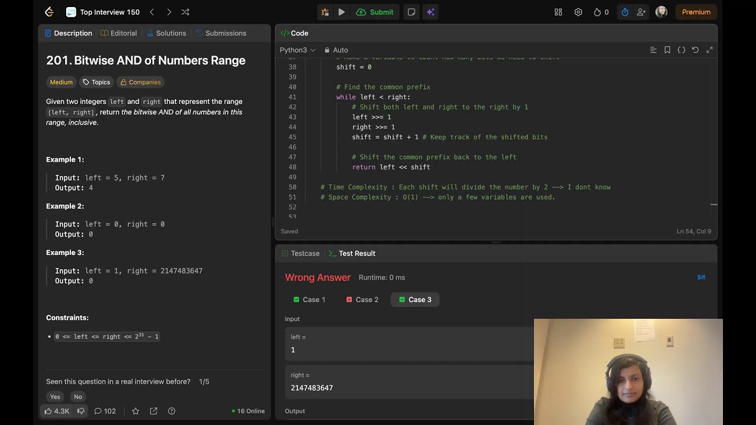Screen dimensions: 756x425
Task: Submit the solution
Action: 375,12
